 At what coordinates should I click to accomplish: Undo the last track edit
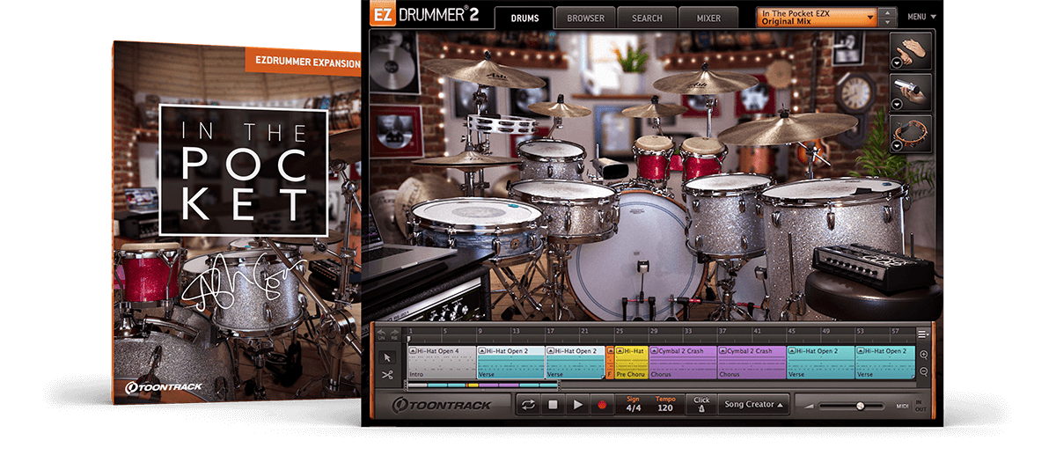tap(383, 334)
